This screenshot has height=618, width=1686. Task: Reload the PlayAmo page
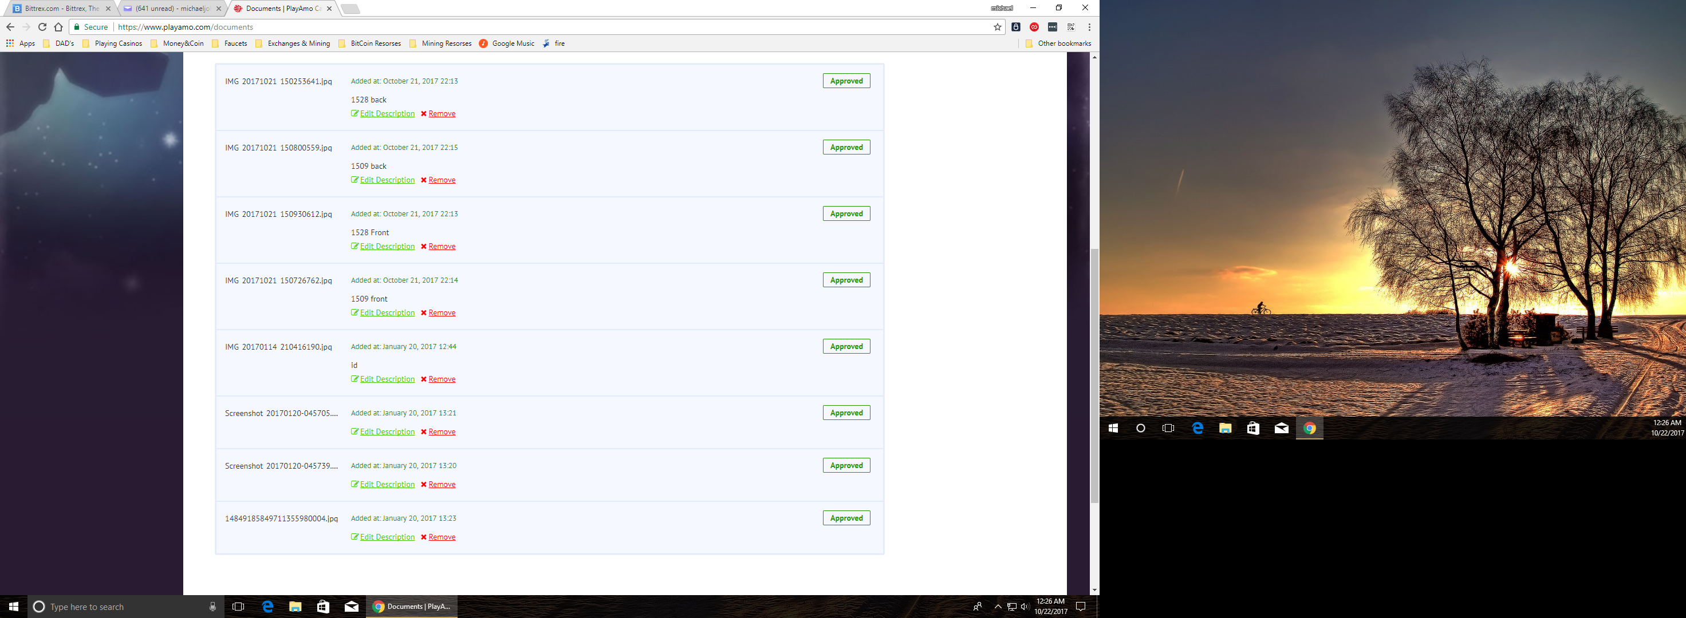[x=42, y=27]
